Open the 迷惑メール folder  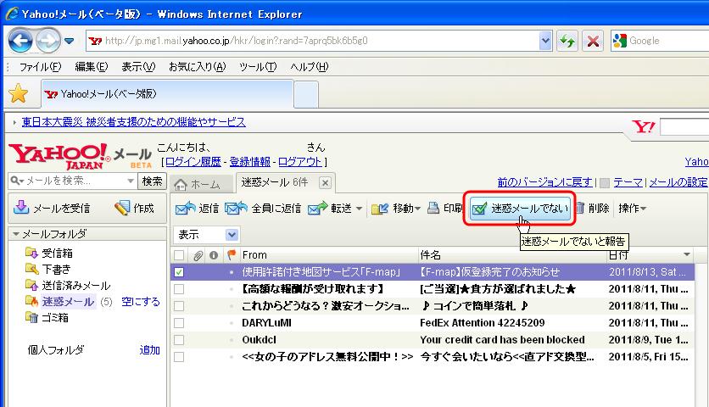60,302
